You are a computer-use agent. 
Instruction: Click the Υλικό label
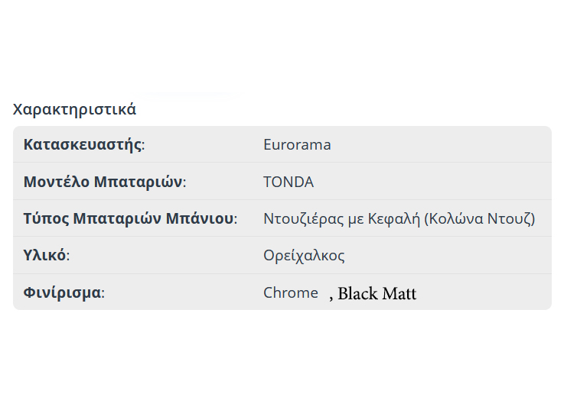(x=44, y=256)
